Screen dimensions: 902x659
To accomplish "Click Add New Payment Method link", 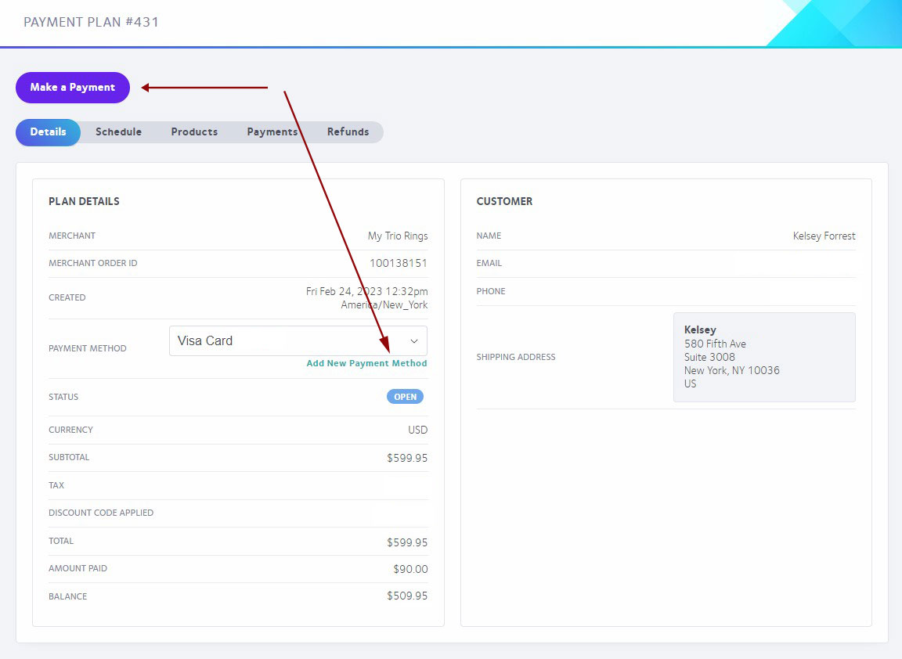I will 366,363.
